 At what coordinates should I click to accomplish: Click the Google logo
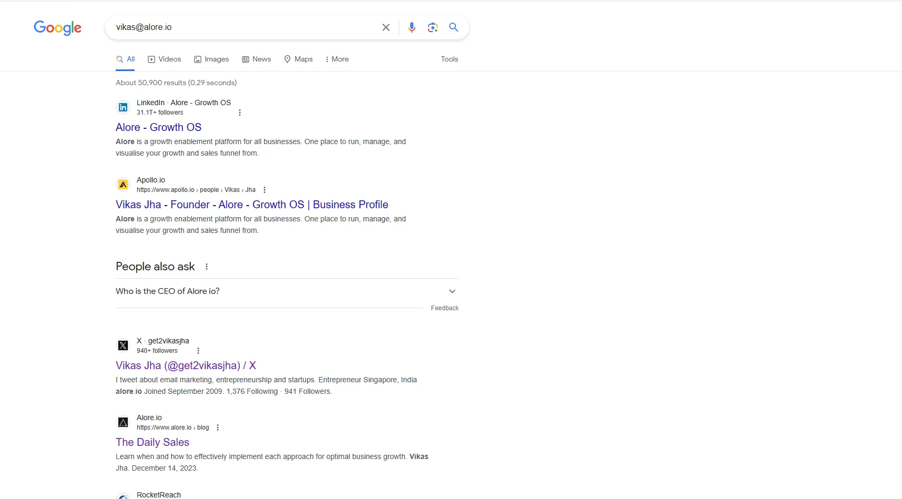tap(57, 28)
